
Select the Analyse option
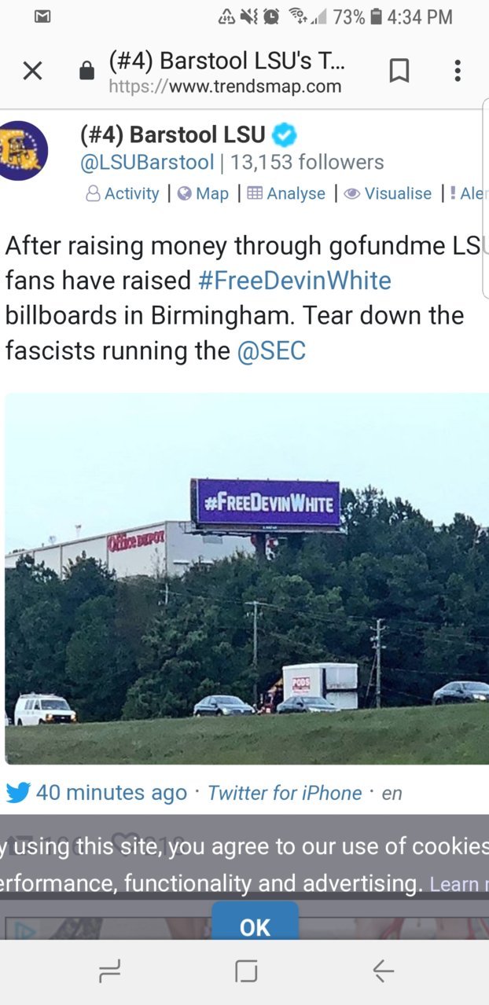pyautogui.click(x=286, y=193)
